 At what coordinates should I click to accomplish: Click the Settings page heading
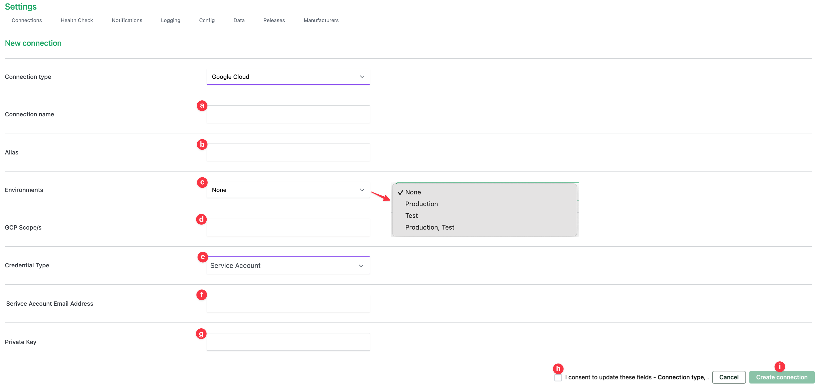pyautogui.click(x=21, y=7)
